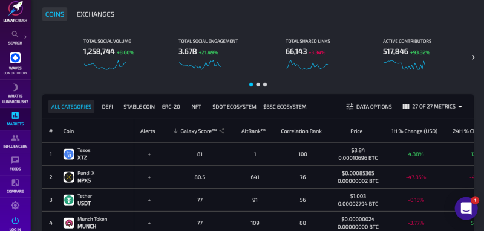Viewport: 484px width, 231px height.
Task: Click the Pundi X coin logo
Action: pos(69,177)
